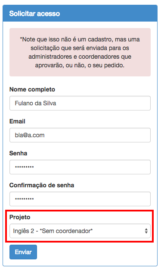
Task: Click the 'Nome completo' label
Action: tap(32, 89)
